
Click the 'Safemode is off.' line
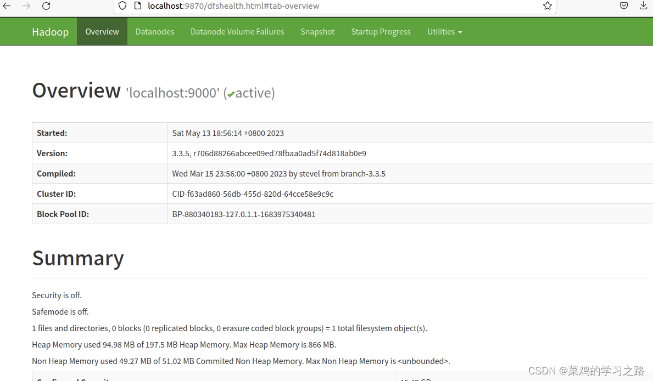coord(60,311)
